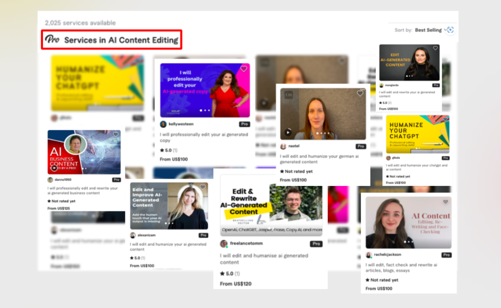Image resolution: width=501 pixels, height=308 pixels.
Task: Open freelancetomm's 'Edit & Rewrite AI-Generated Content' thumbnail
Action: [271, 206]
